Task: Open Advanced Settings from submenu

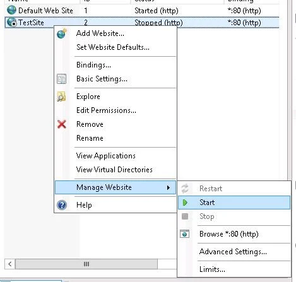Action: coord(233,252)
